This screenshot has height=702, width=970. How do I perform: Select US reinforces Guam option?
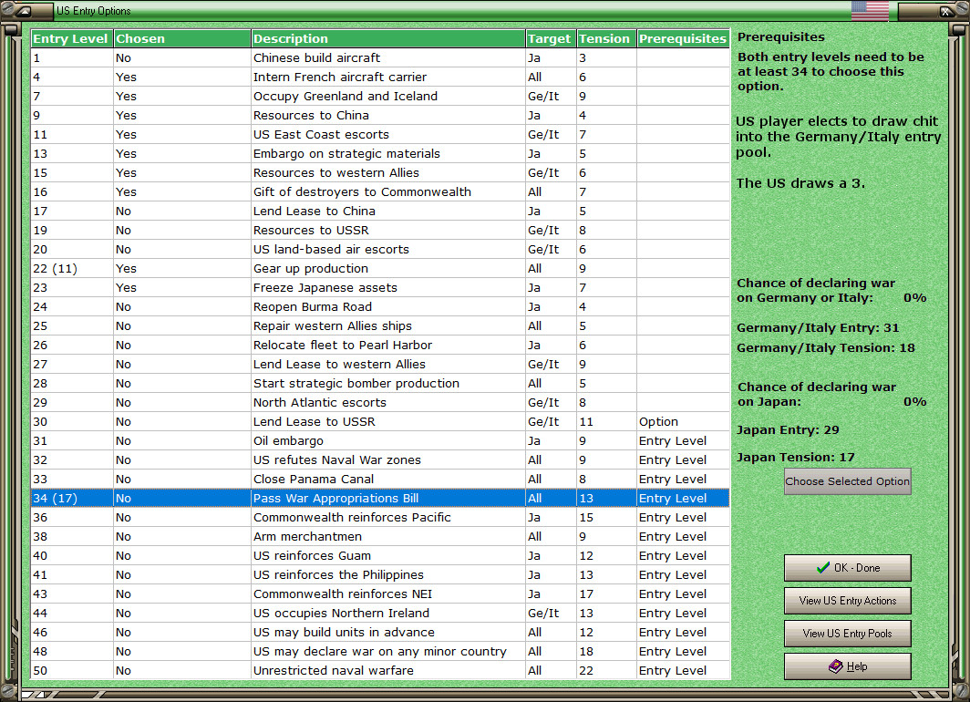[380, 556]
